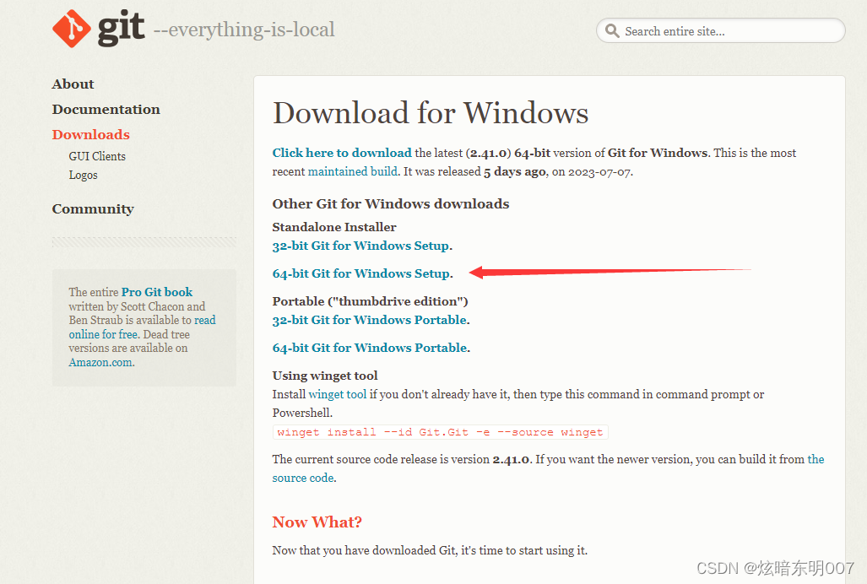This screenshot has height=584, width=867.
Task: Go to the Downloads section
Action: (90, 135)
